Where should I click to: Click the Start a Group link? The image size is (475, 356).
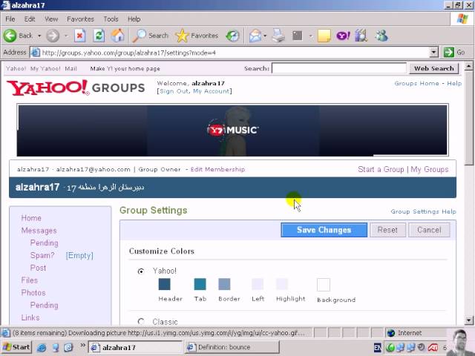[381, 169]
